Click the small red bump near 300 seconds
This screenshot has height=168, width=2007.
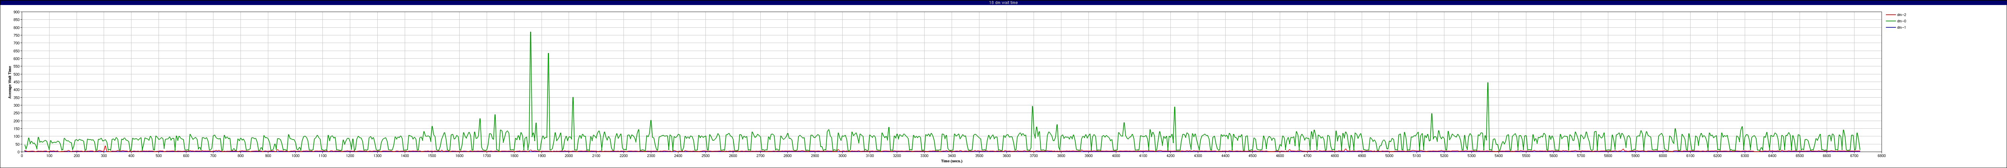(105, 147)
